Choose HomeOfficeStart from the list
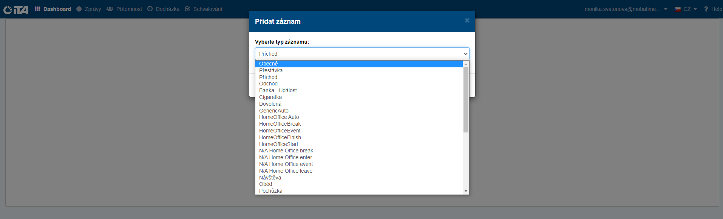This screenshot has height=219, width=723. [278, 144]
